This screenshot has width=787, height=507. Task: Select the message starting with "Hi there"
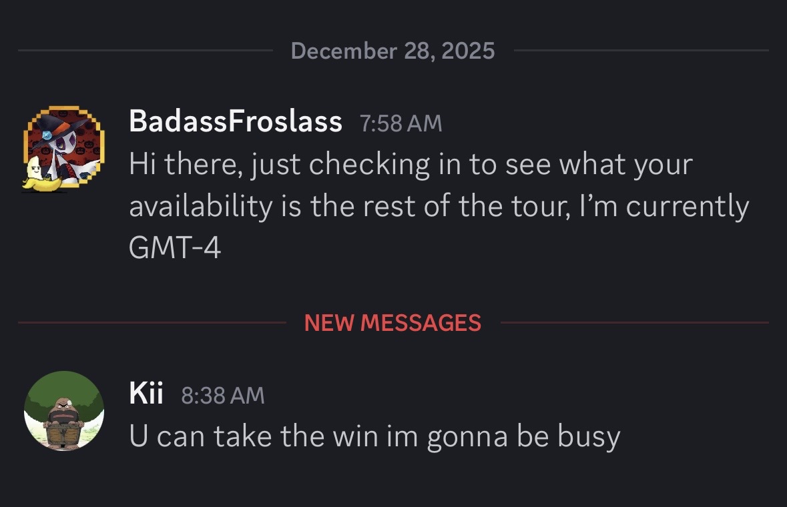point(411,165)
